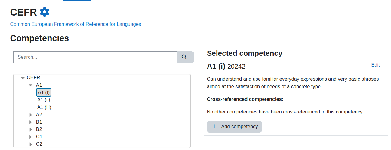This screenshot has width=391, height=150.
Task: Expand the A2 tree branch arrow
Action: coord(30,115)
